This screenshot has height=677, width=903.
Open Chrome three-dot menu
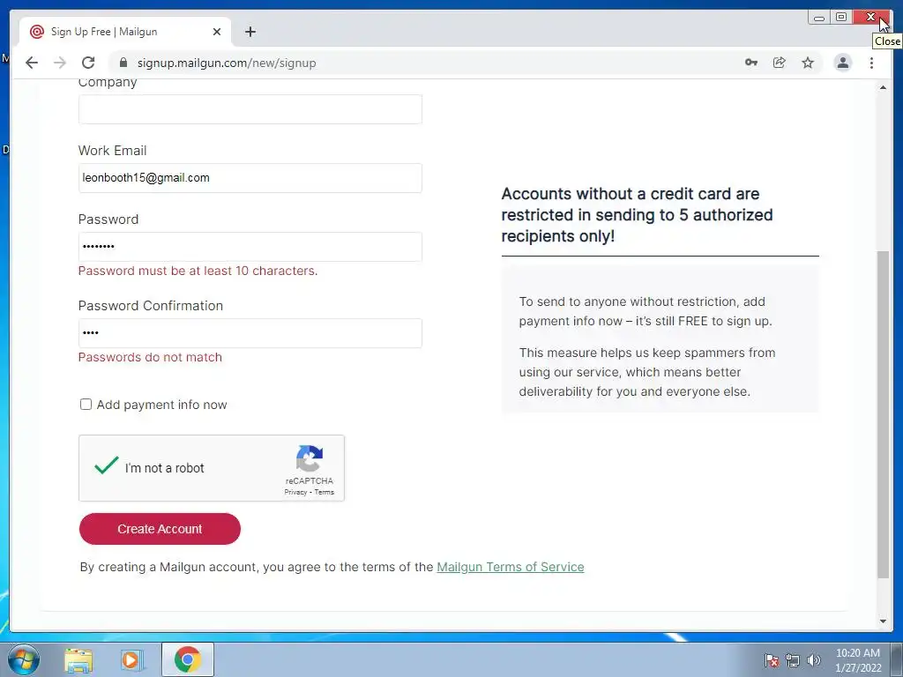(x=871, y=63)
